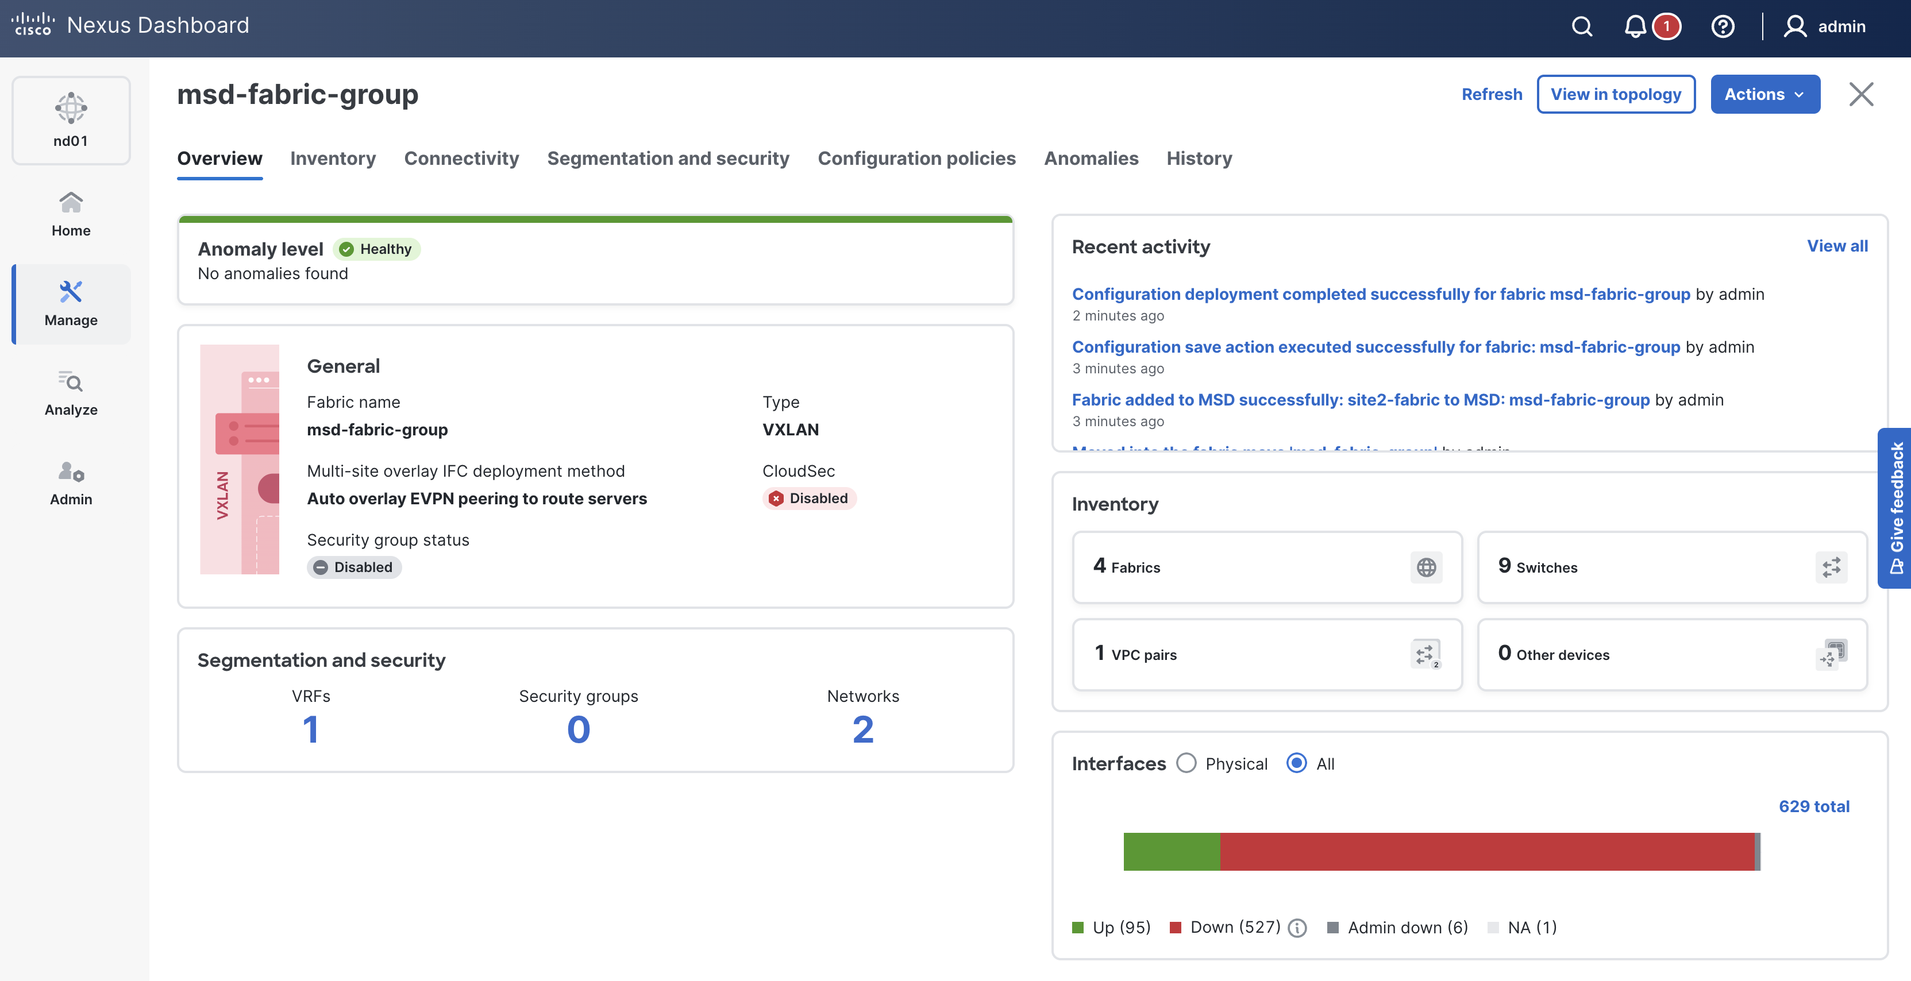Switch to the Inventory tab
The width and height of the screenshot is (1911, 981).
pyautogui.click(x=332, y=158)
